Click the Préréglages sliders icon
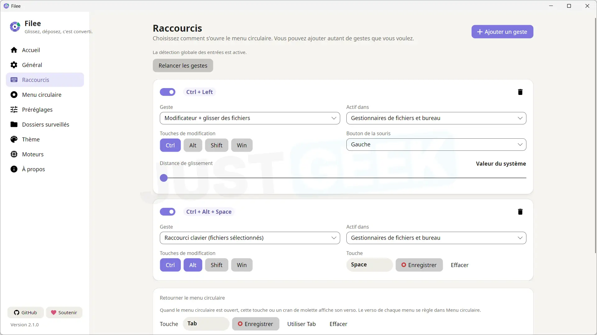 (x=14, y=109)
